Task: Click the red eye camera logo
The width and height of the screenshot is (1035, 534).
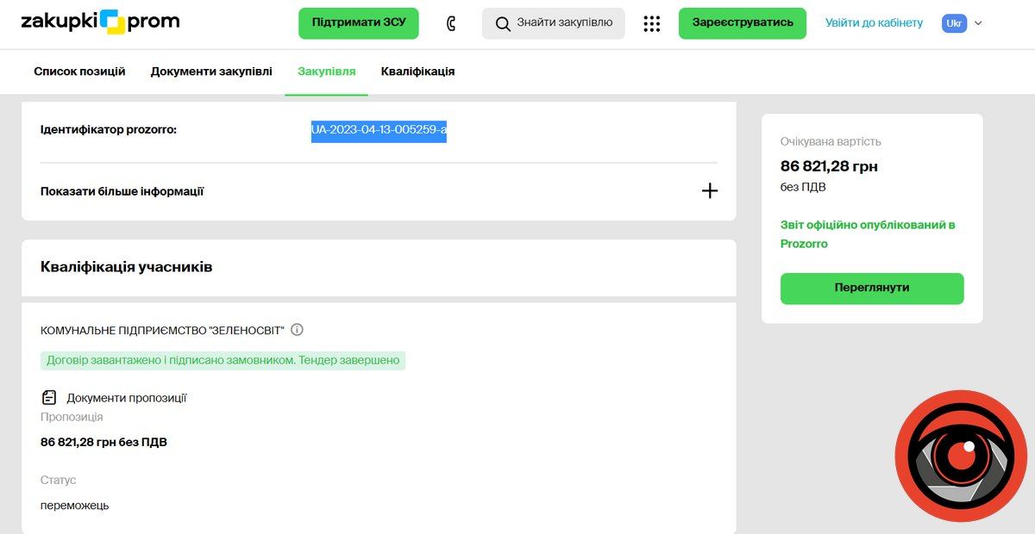Action: 960,456
